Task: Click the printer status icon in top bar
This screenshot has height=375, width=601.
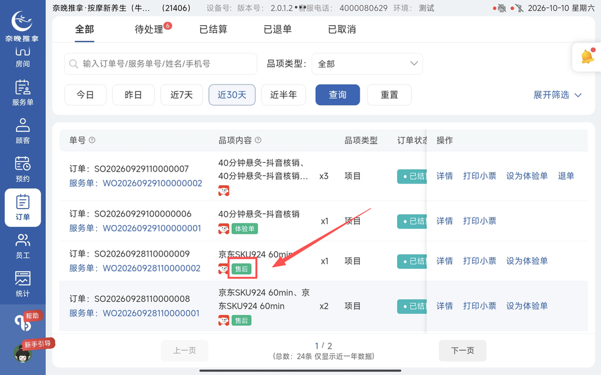Action: tap(502, 8)
